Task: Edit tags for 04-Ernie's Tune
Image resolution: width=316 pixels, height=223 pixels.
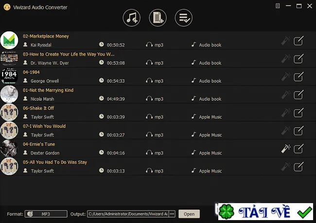Action: [x=298, y=149]
